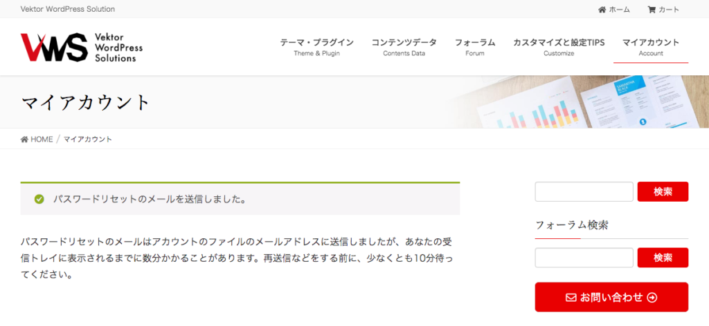Image resolution: width=709 pixels, height=326 pixels.
Task: Click the Vektor WordPress Solution tagline text
Action: click(67, 9)
